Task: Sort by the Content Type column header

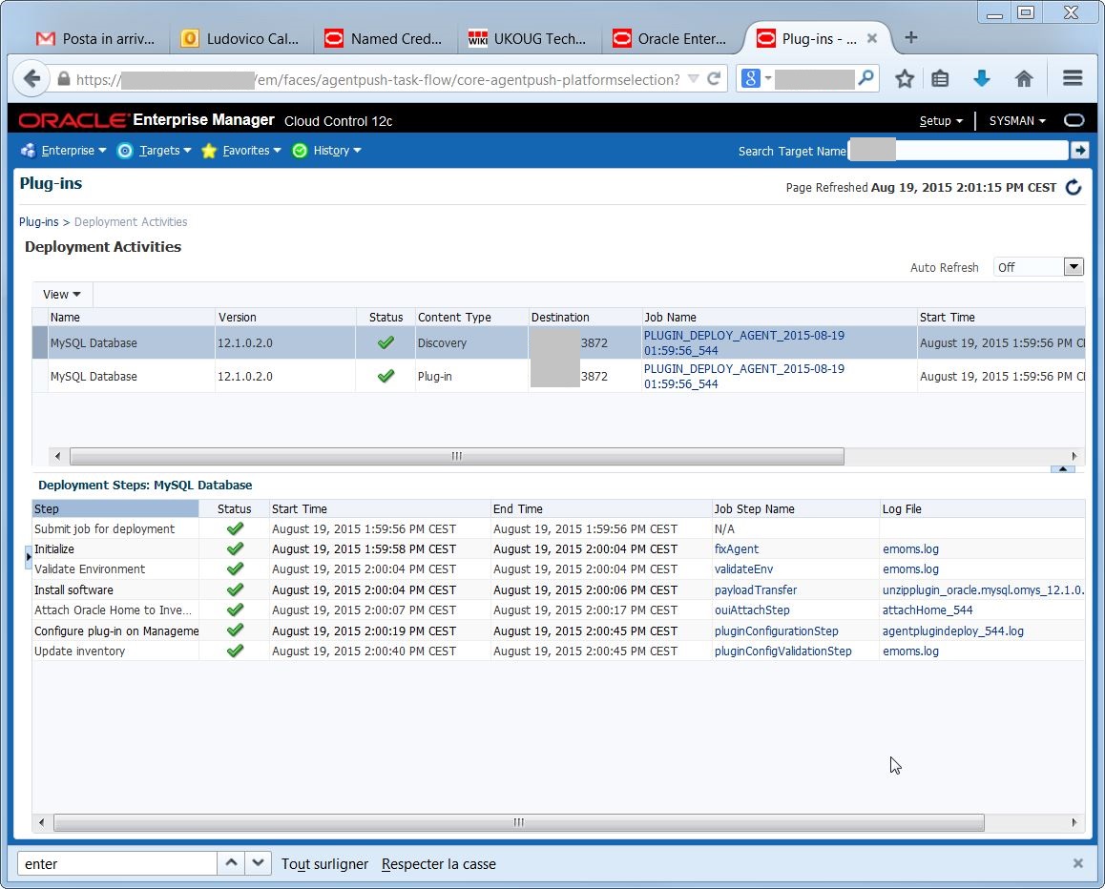Action: tap(471, 317)
